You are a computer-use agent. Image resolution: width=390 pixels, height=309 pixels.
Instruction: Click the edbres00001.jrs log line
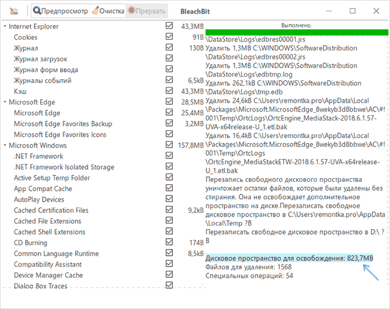pos(256,40)
